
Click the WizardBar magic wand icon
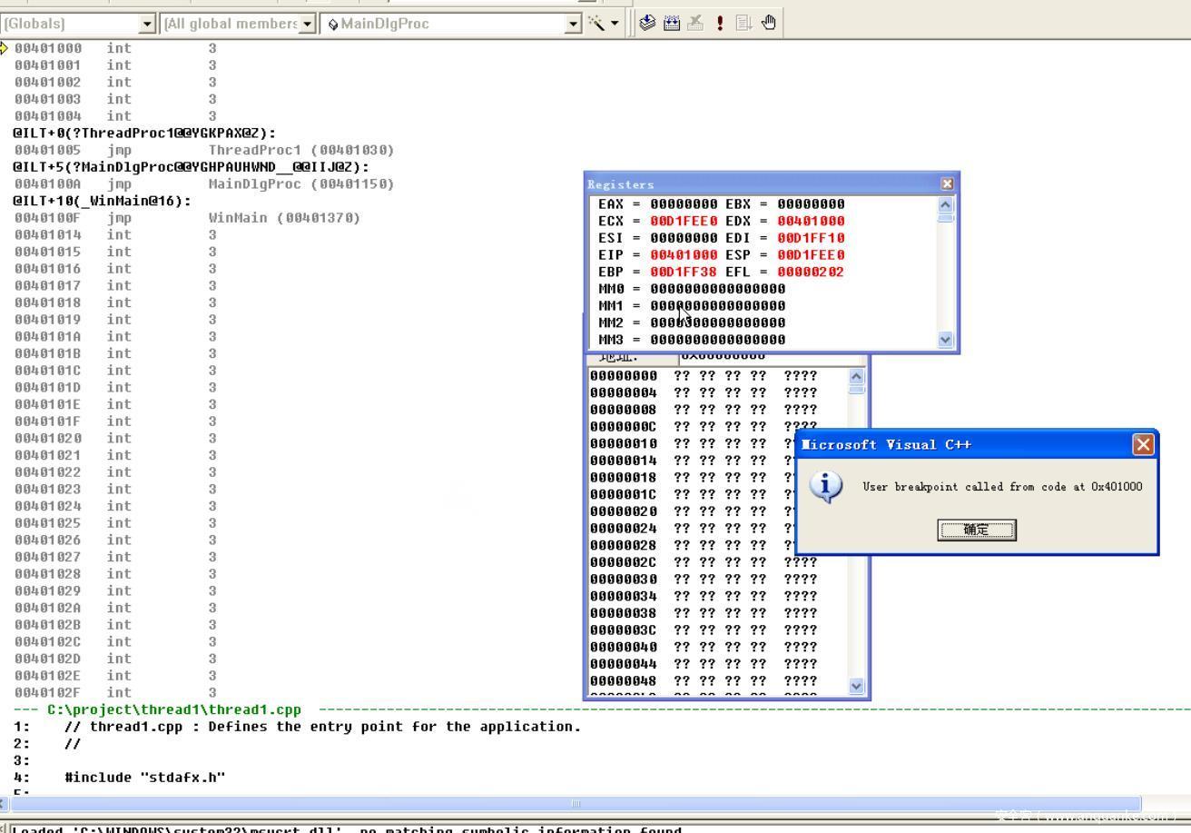596,23
